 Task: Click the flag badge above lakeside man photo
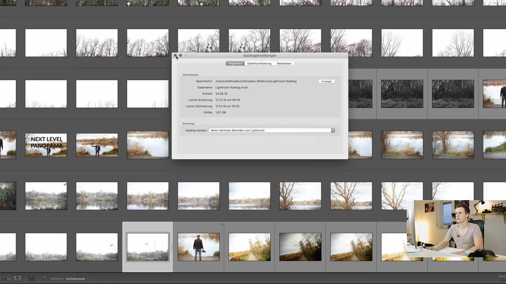coord(221,224)
